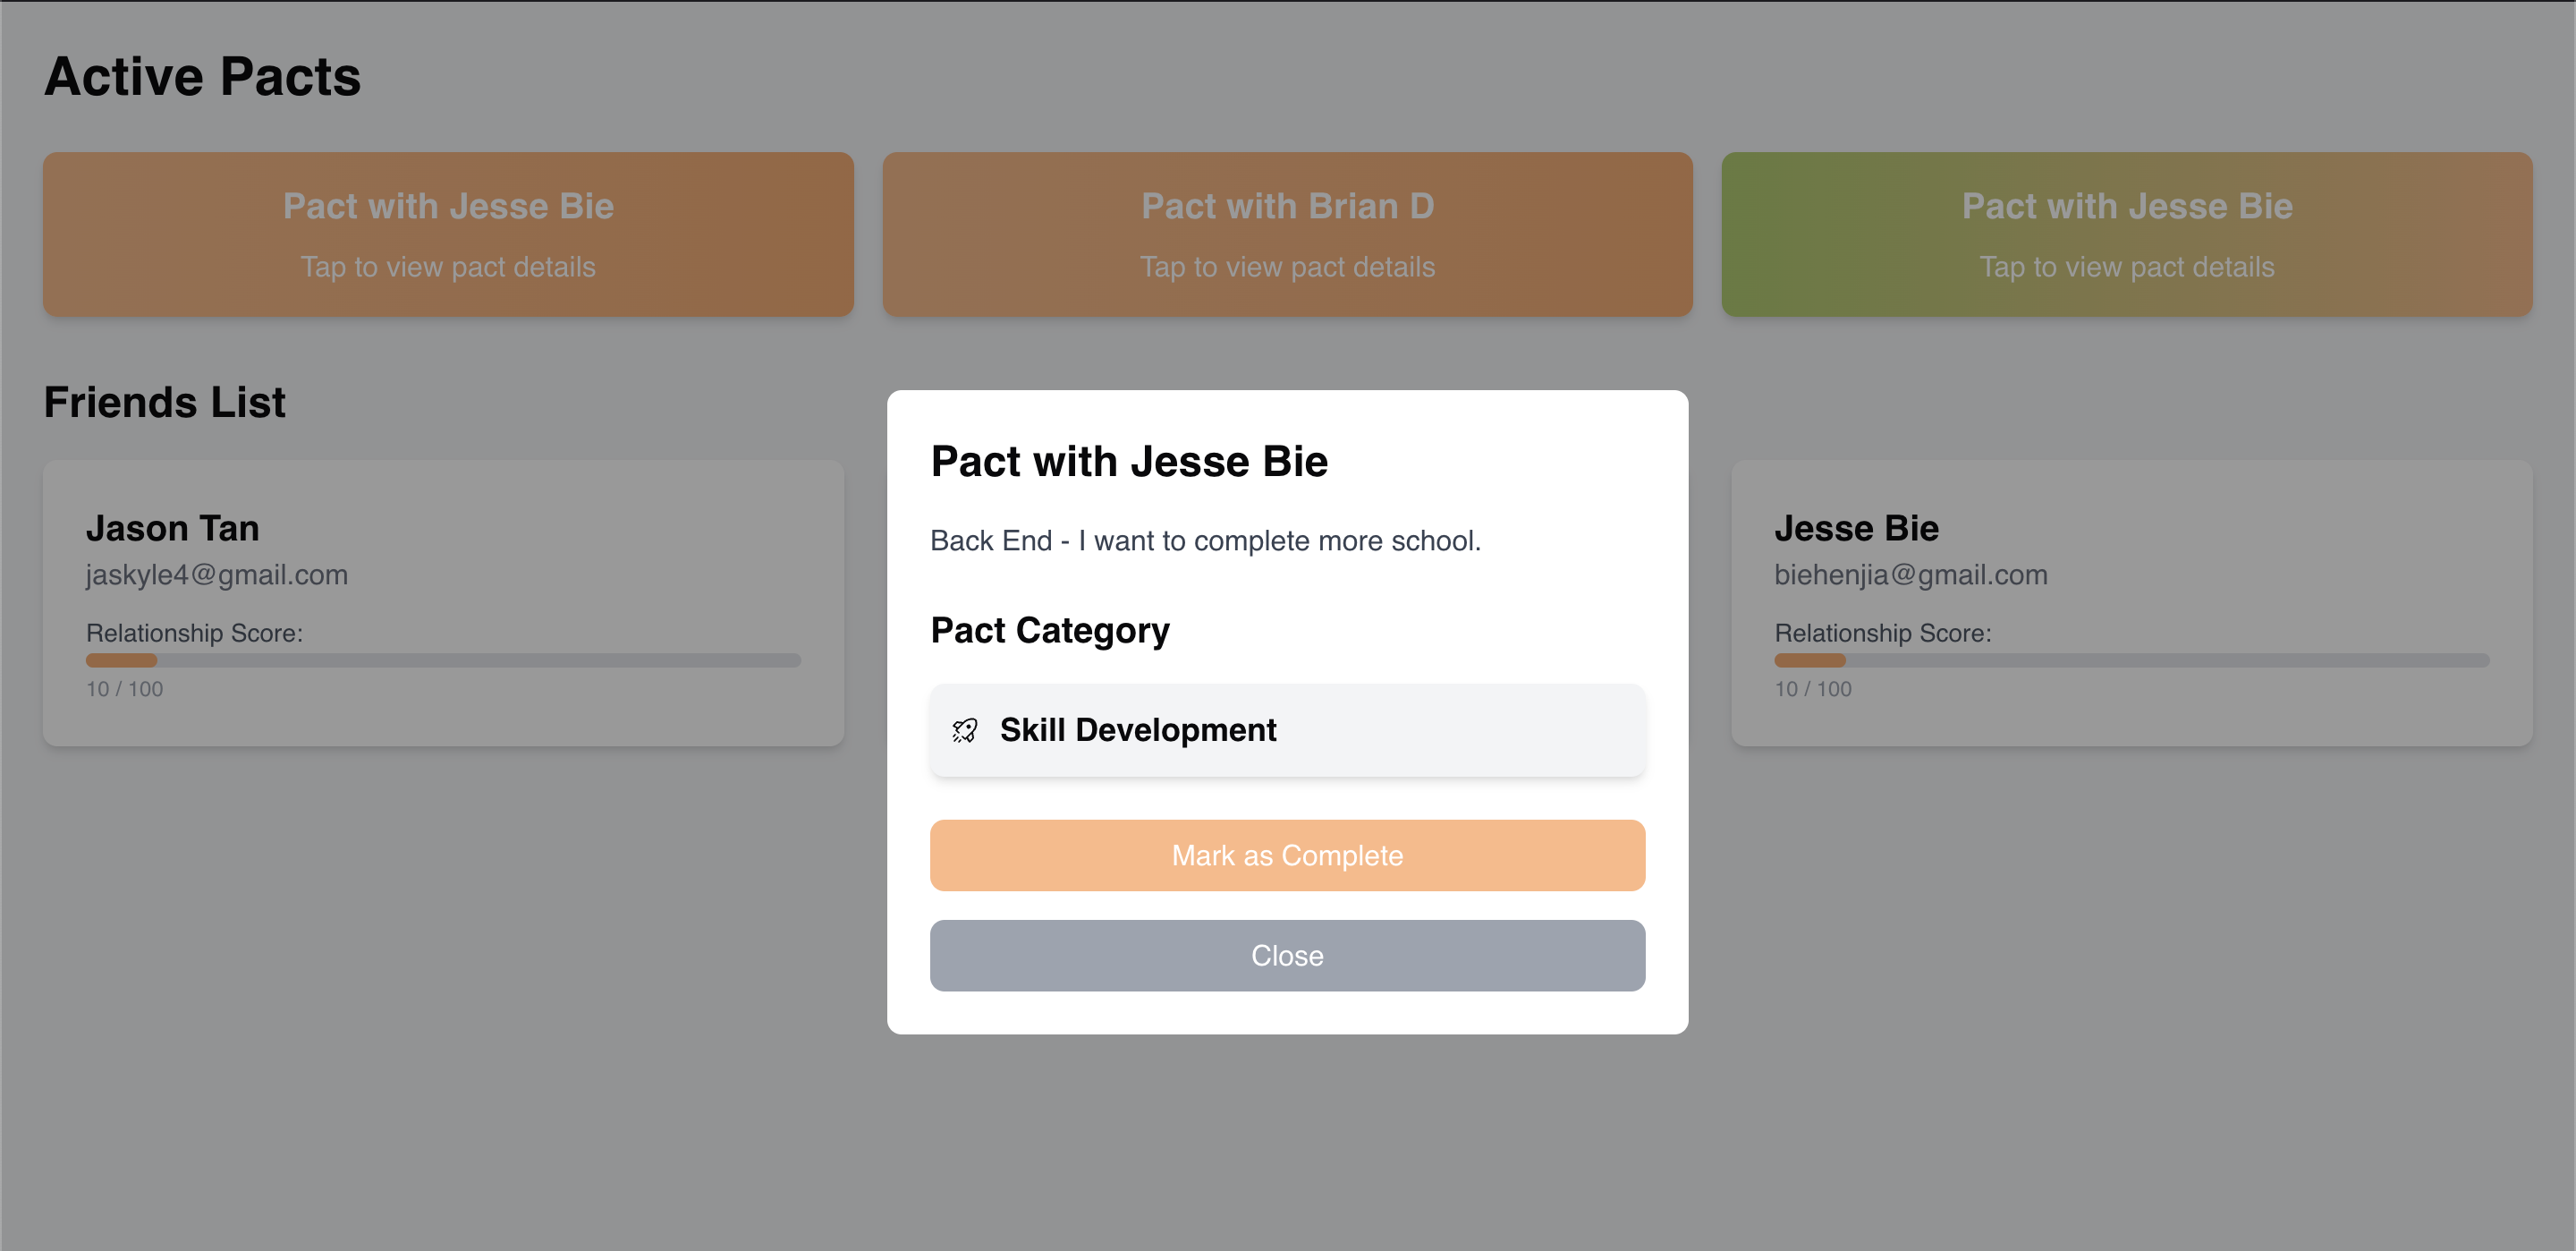Click the Friends List heading
Image resolution: width=2576 pixels, height=1251 pixels.
(x=165, y=403)
